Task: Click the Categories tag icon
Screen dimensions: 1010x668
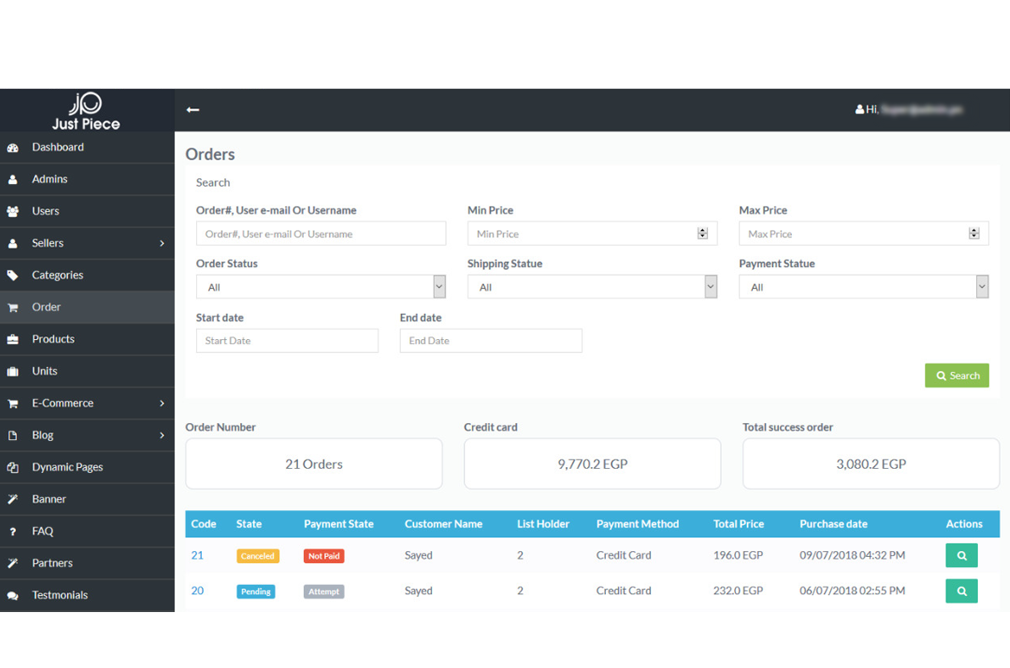Action: tap(13, 276)
